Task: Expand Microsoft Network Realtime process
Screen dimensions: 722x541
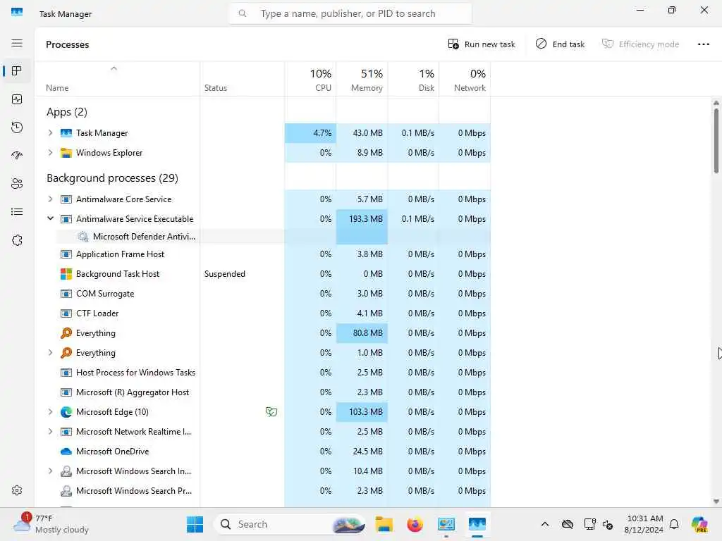Action: coord(50,432)
